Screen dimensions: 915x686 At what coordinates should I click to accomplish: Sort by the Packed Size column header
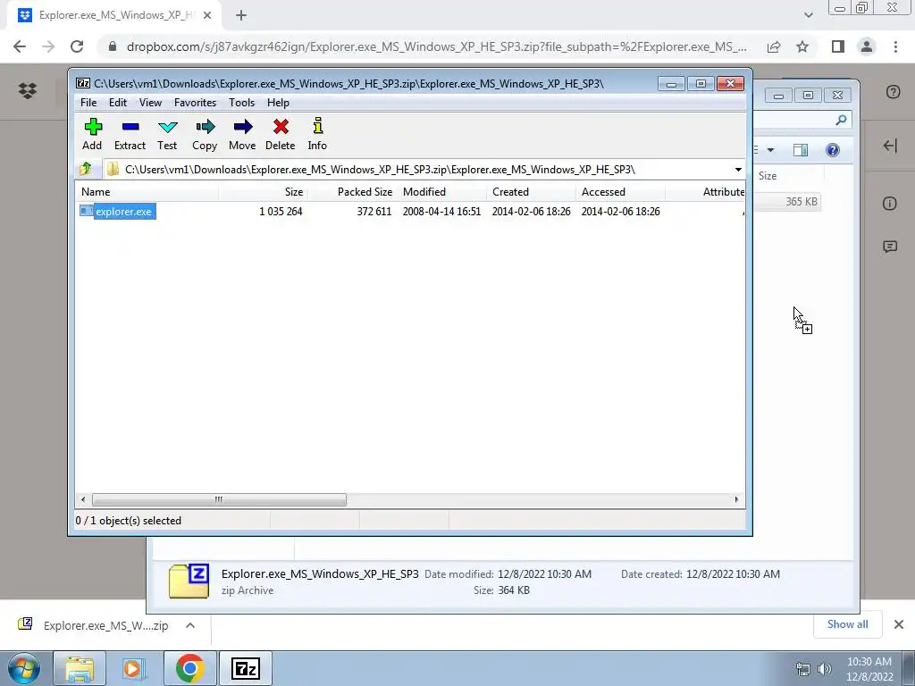352,192
